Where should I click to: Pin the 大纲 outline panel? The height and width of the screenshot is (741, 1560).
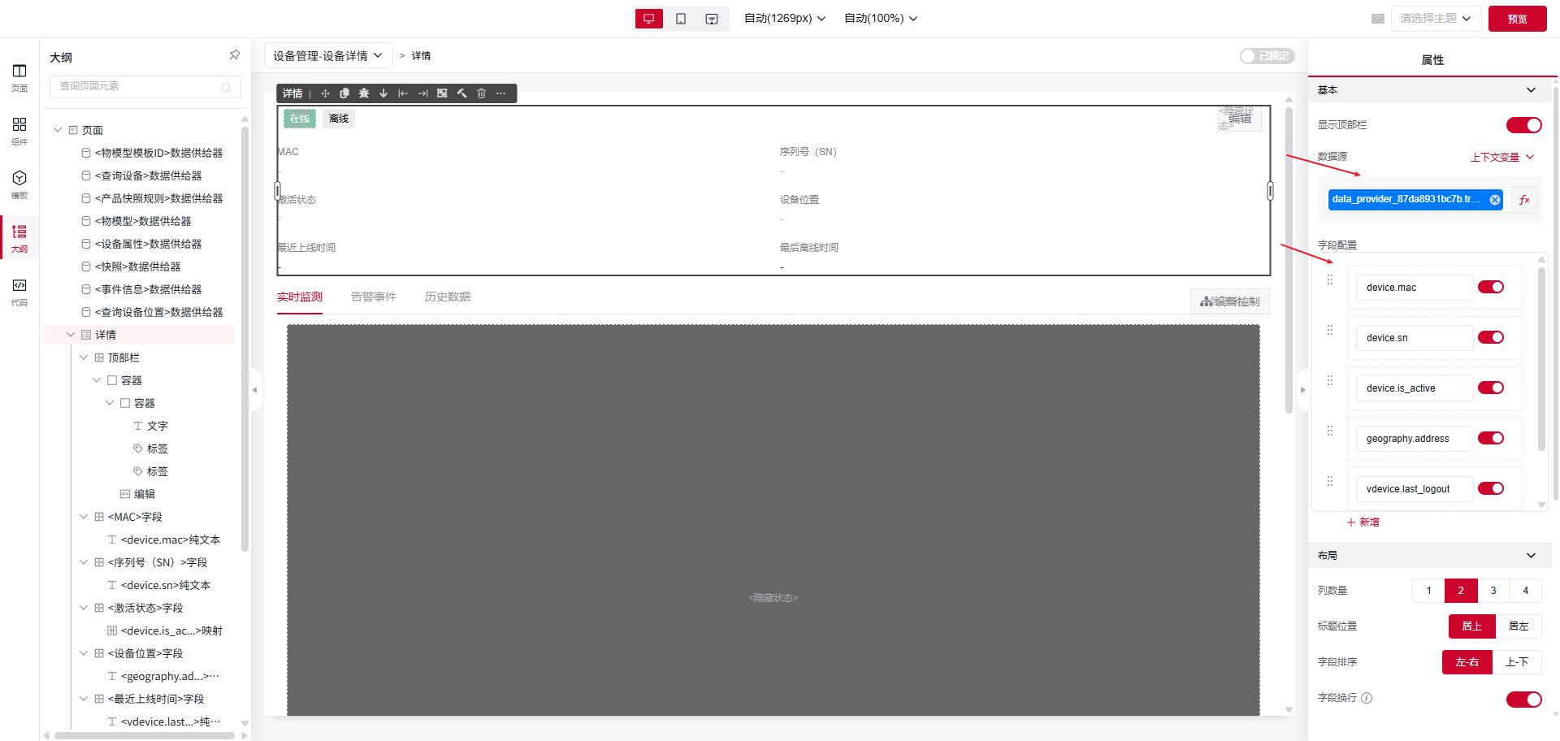[234, 55]
